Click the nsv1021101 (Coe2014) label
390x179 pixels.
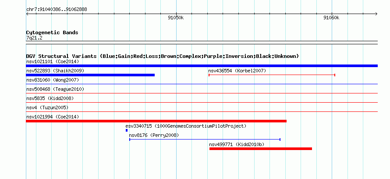[x=53, y=61]
